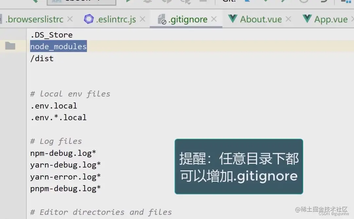This screenshot has height=219, width=354.
Task: Click the .env.*.local line
Action: click(59, 118)
